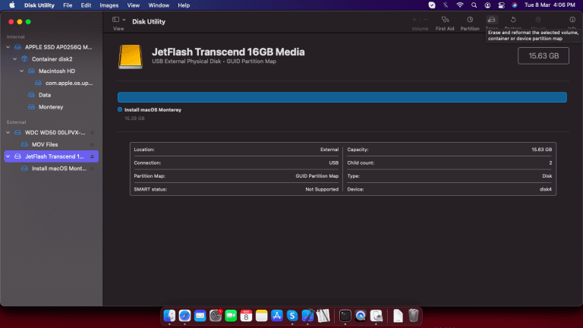Open Mail from the Dock
The height and width of the screenshot is (328, 583).
pyautogui.click(x=200, y=316)
